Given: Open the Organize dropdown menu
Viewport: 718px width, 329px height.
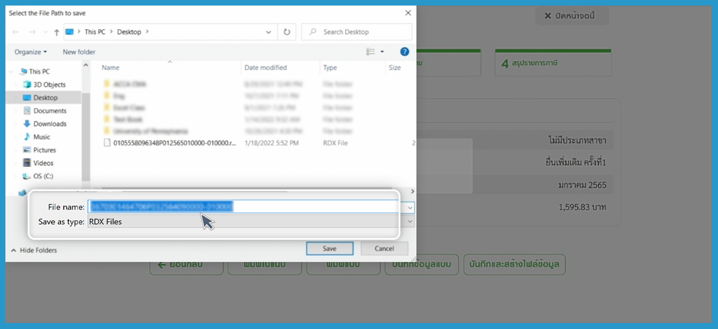Looking at the screenshot, I should [x=31, y=52].
